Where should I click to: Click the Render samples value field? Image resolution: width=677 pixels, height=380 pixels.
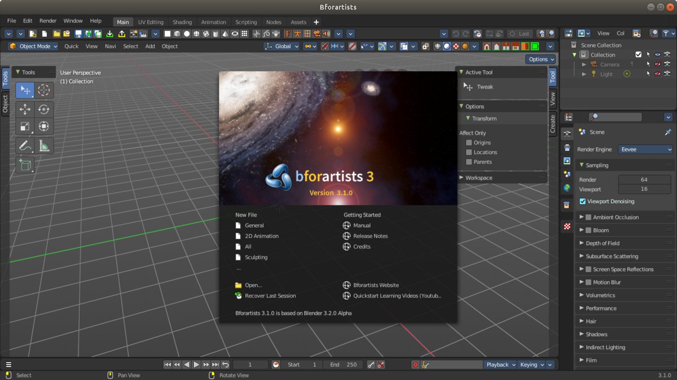(644, 180)
